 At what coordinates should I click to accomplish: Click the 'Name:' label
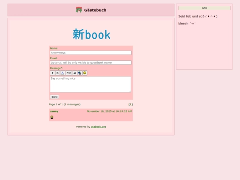(x=54, y=48)
